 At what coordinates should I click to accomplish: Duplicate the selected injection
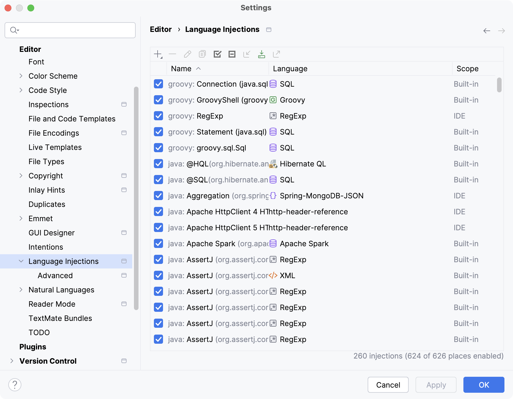coord(202,54)
